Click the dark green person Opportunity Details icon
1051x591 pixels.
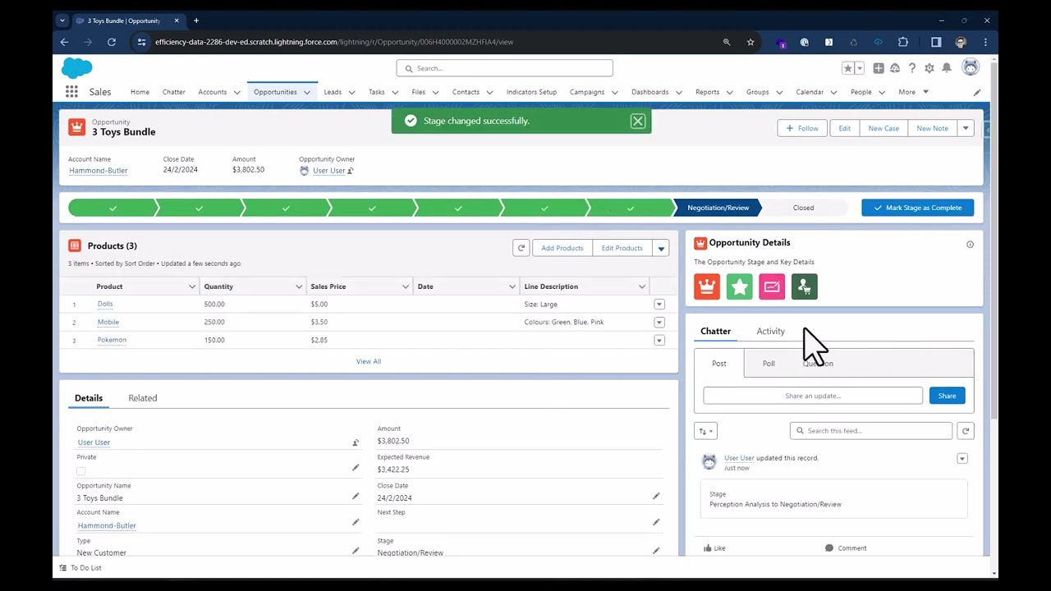pyautogui.click(x=805, y=286)
